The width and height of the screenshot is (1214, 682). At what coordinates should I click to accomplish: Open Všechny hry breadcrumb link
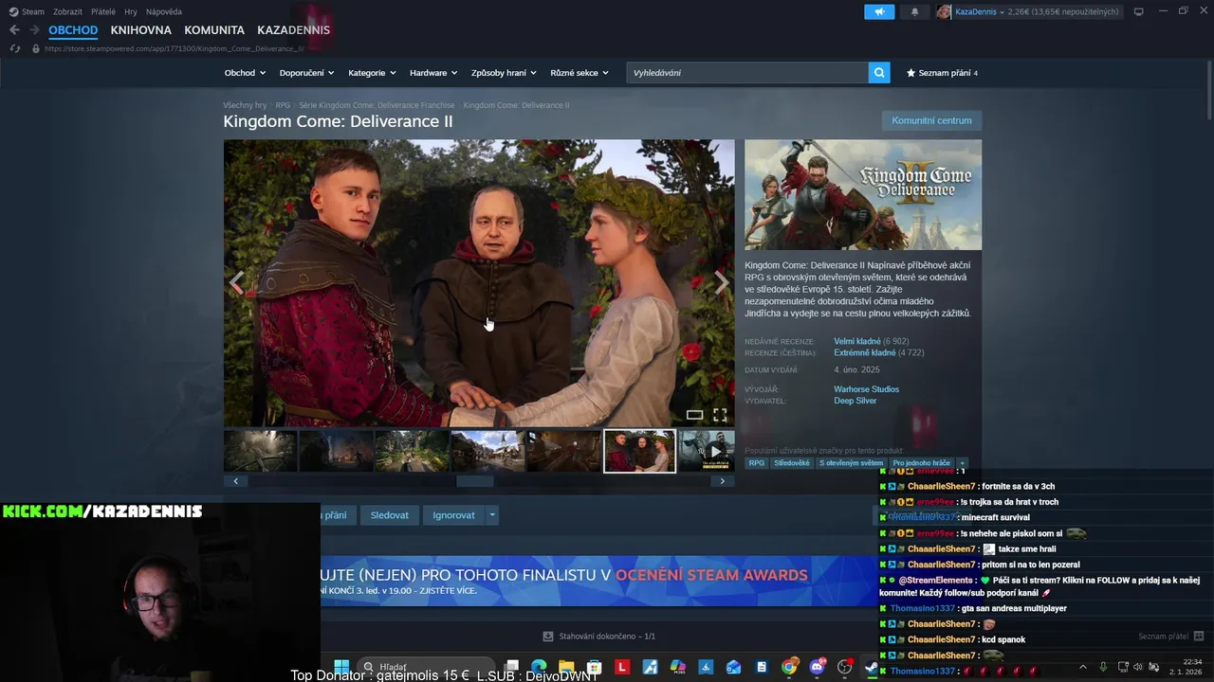[x=245, y=105]
